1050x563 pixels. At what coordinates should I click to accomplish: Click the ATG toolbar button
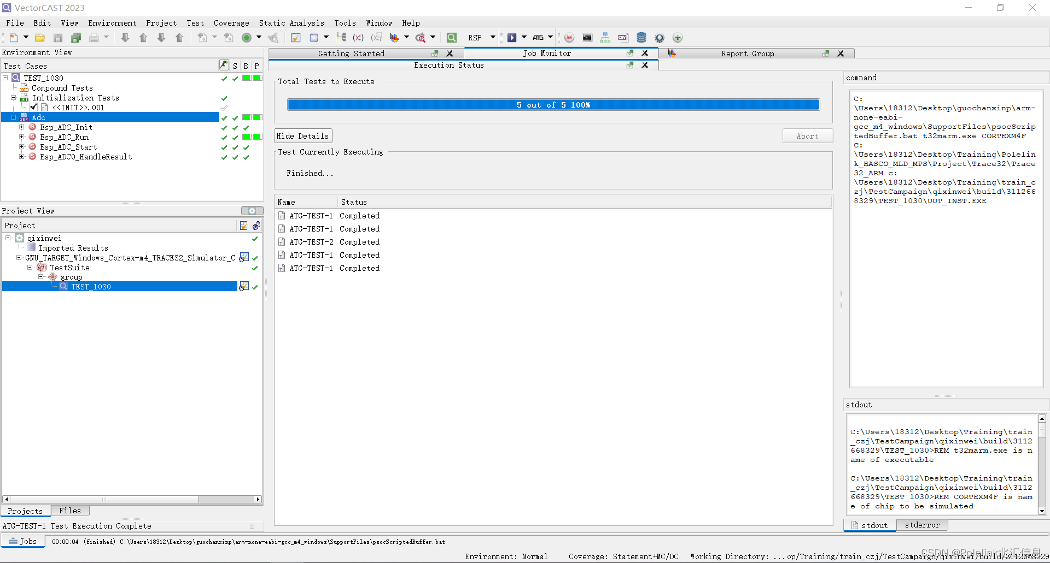point(538,38)
